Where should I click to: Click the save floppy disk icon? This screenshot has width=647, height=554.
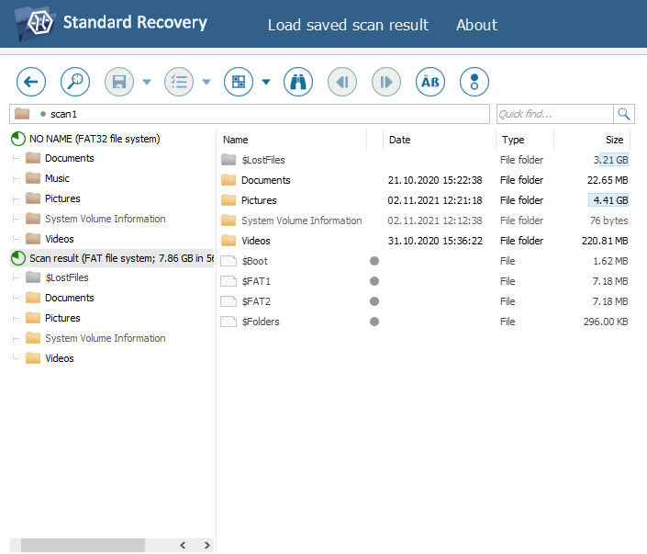click(119, 82)
